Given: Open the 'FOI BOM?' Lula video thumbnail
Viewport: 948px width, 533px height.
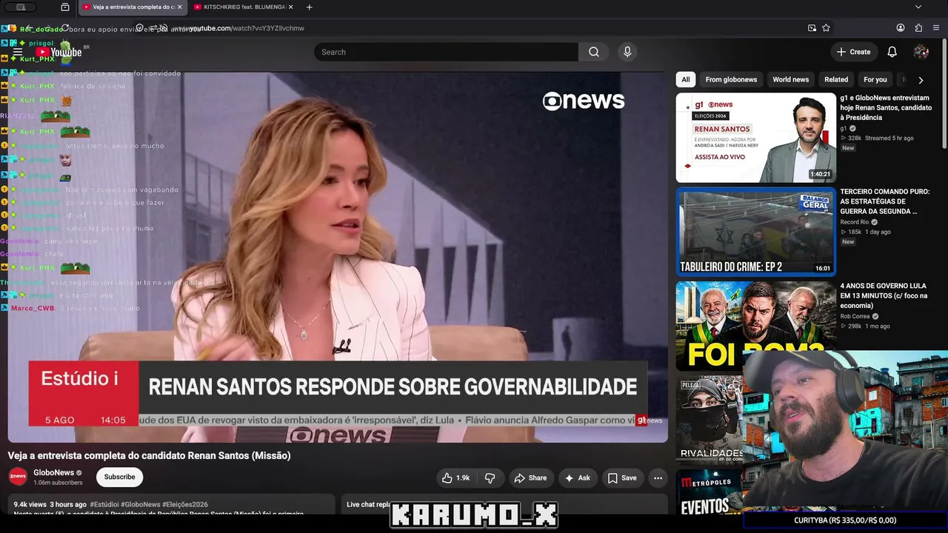Looking at the screenshot, I should click(756, 325).
